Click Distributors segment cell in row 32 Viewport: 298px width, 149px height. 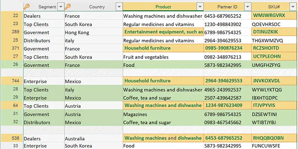(44, 123)
